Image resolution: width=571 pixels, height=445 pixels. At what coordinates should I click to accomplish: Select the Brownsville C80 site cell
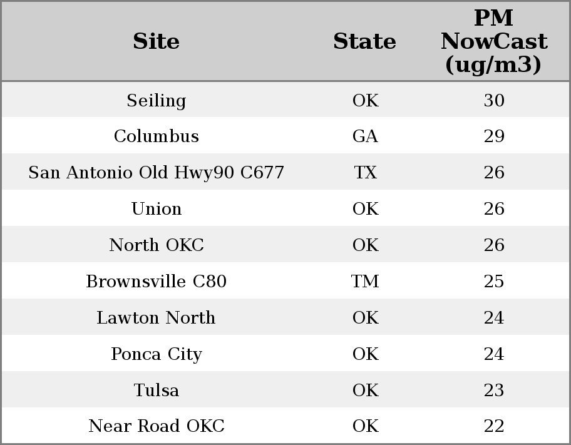pos(157,282)
